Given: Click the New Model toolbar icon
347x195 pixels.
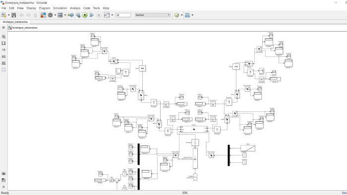Looking at the screenshot, I should click(x=3, y=15).
